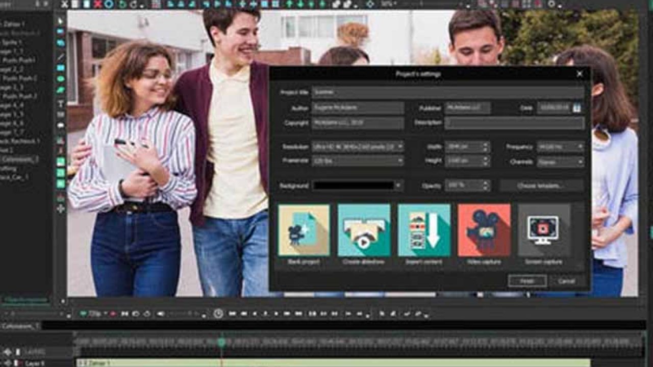The image size is (653, 367).
Task: Click the Author input field
Action: 358,108
